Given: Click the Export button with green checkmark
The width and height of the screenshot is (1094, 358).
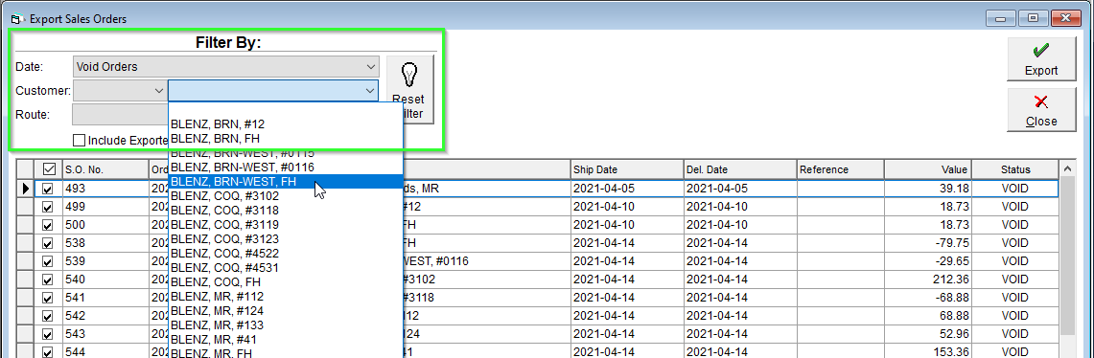Looking at the screenshot, I should (x=1041, y=59).
